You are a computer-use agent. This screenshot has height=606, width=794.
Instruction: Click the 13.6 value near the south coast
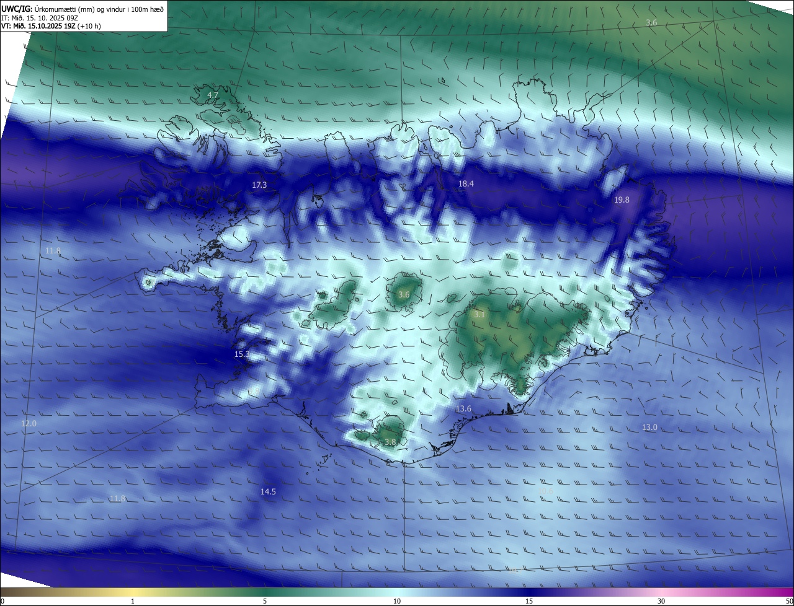(x=463, y=408)
